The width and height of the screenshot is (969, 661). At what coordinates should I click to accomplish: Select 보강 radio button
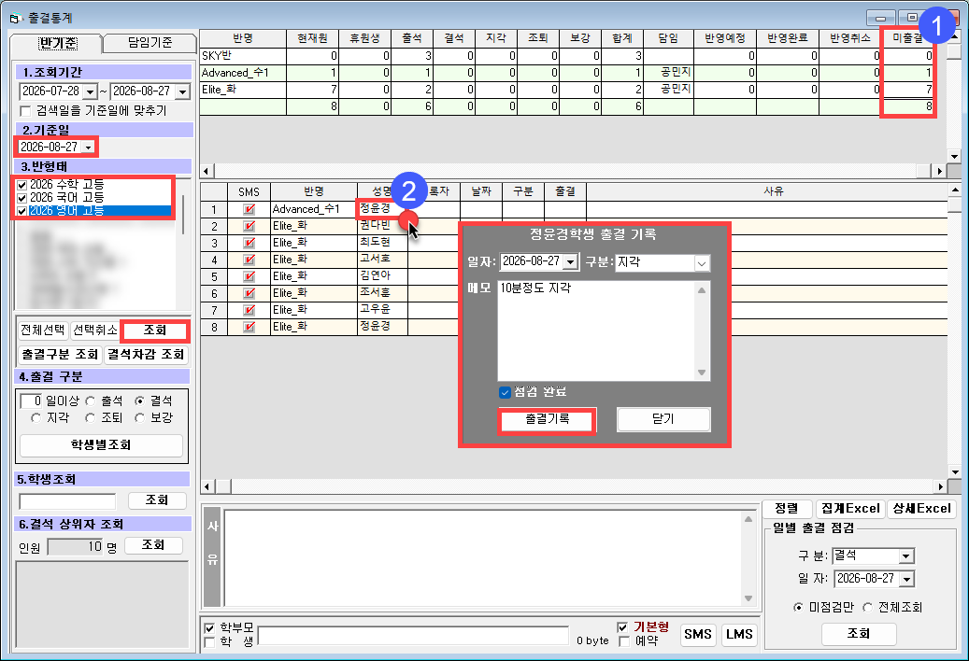(x=139, y=418)
